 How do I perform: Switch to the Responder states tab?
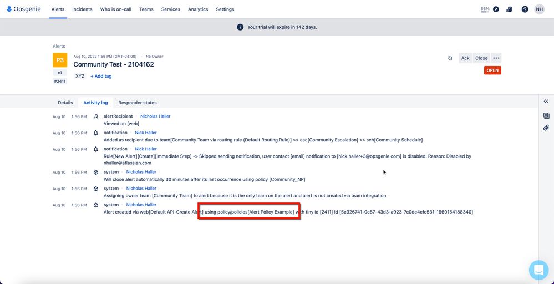tap(138, 103)
